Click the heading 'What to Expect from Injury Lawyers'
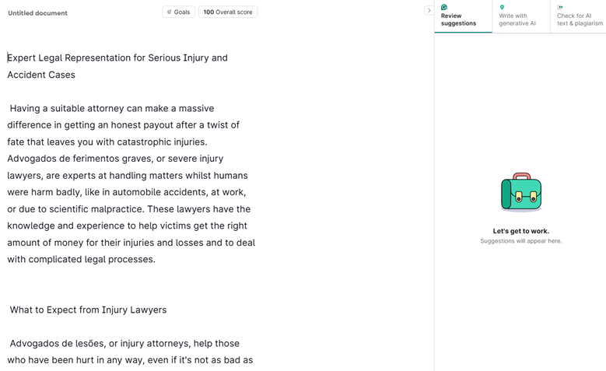This screenshot has height=371, width=606. coord(88,310)
